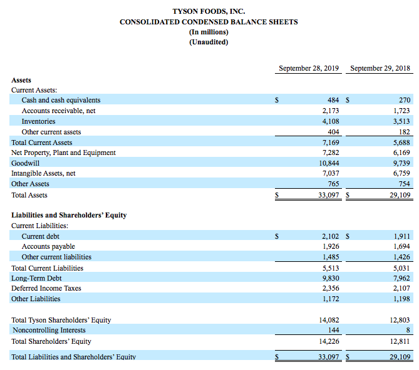The image size is (419, 370).
Task: Click inventories value 4,108
Action: pos(331,121)
